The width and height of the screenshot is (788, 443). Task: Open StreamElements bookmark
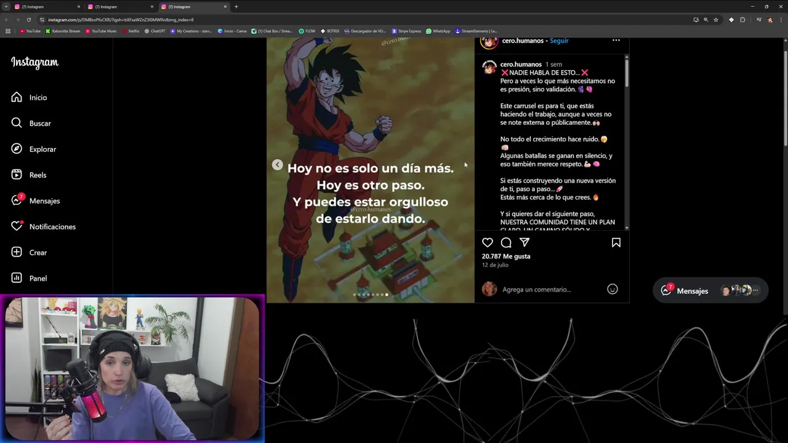coord(476,31)
